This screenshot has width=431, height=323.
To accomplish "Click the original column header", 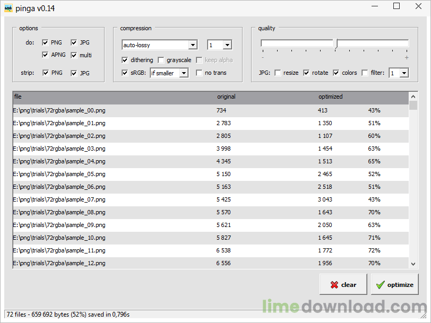I will [227, 97].
